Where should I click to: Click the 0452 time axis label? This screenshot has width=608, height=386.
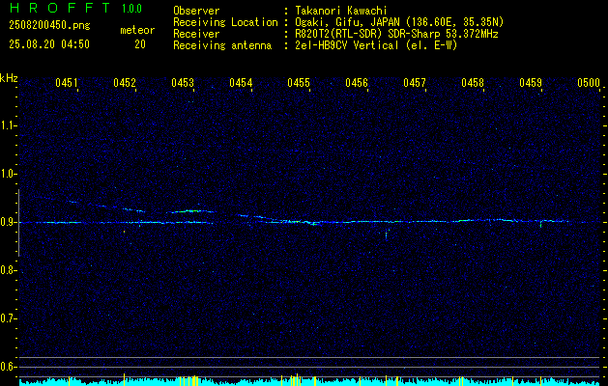(x=125, y=82)
